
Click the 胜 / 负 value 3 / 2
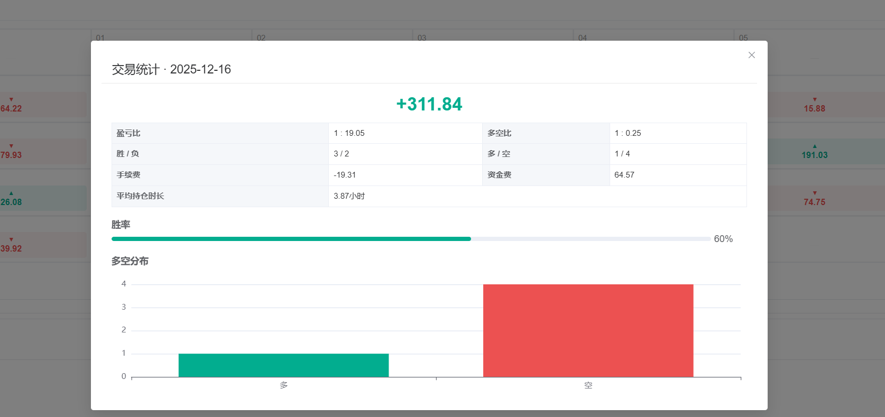click(x=341, y=154)
